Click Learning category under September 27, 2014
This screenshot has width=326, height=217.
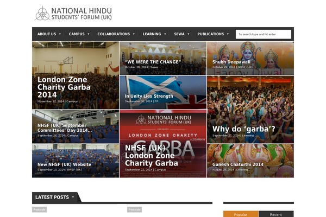click(x=248, y=136)
